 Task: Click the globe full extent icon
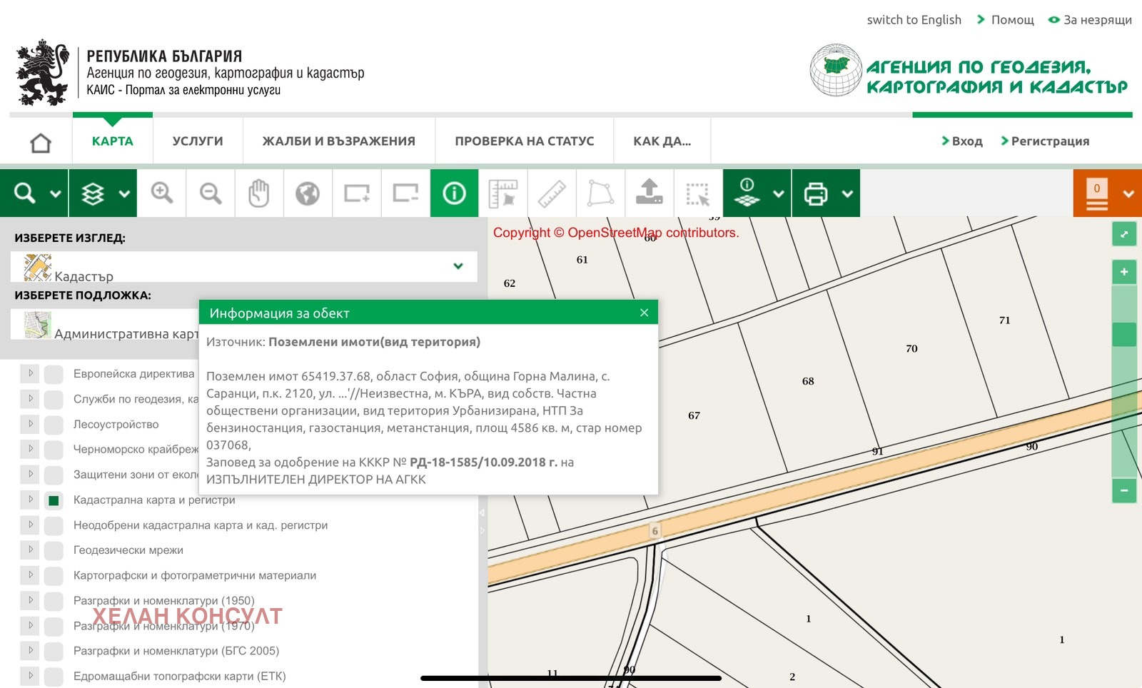(308, 193)
